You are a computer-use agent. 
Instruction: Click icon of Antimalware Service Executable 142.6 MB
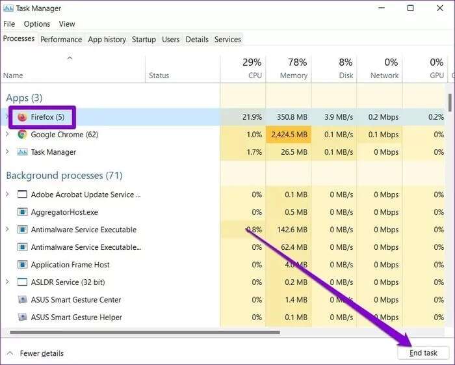click(22, 230)
